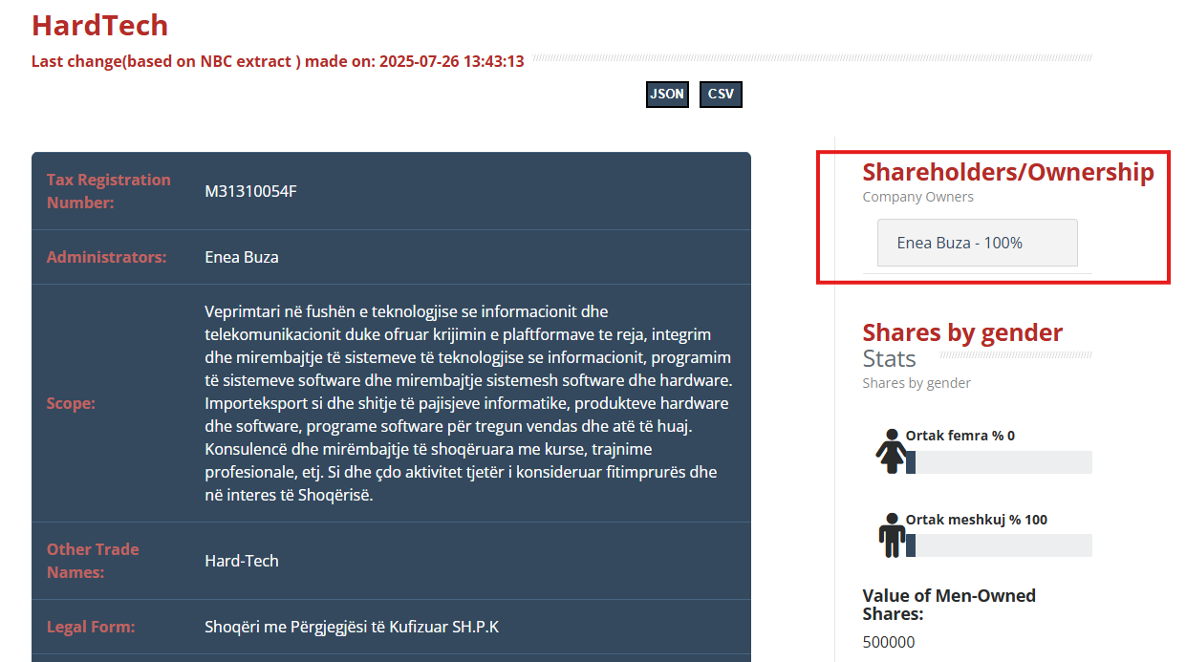1186x662 pixels.
Task: Click the Last change timestamp text
Action: coord(277,61)
